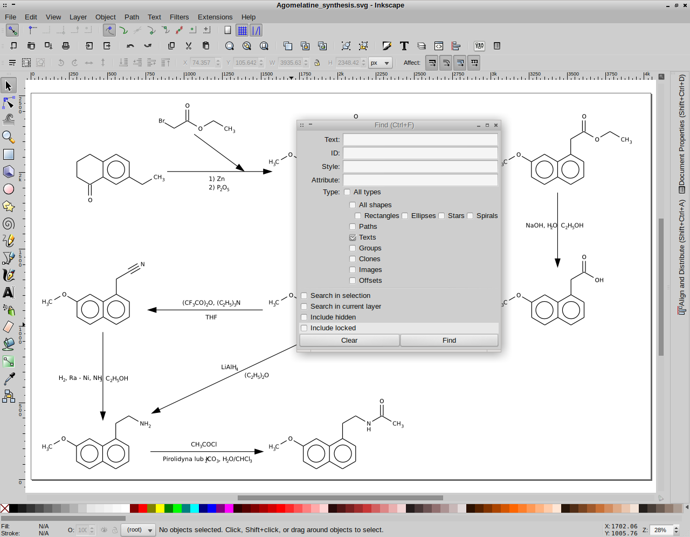Open the px units dropdown
This screenshot has width=690, height=537.
(x=380, y=63)
